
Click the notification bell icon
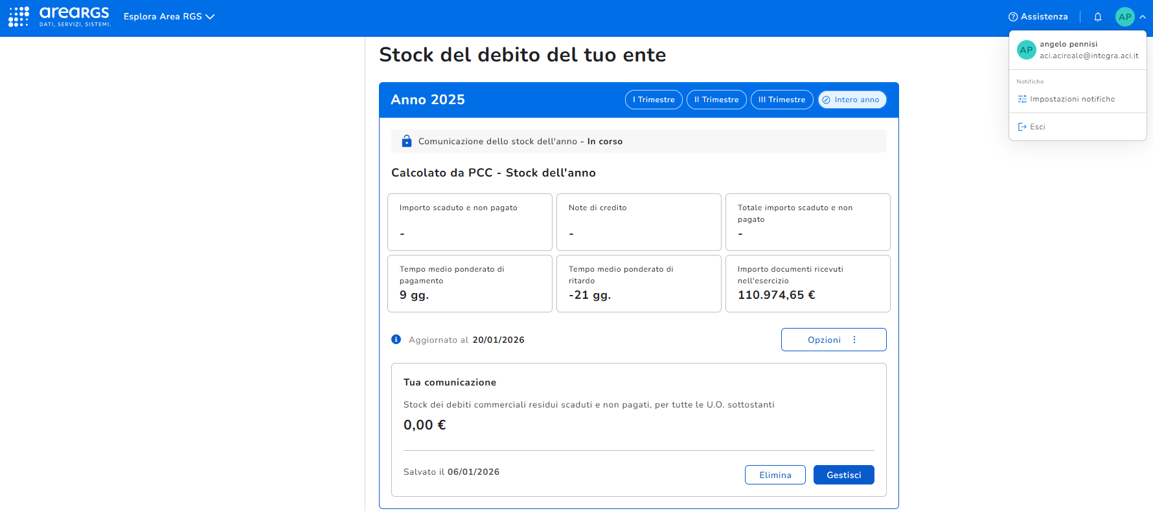[x=1098, y=17]
